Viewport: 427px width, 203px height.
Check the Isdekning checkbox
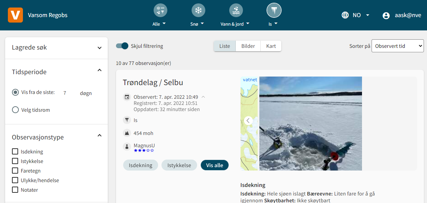pos(15,151)
